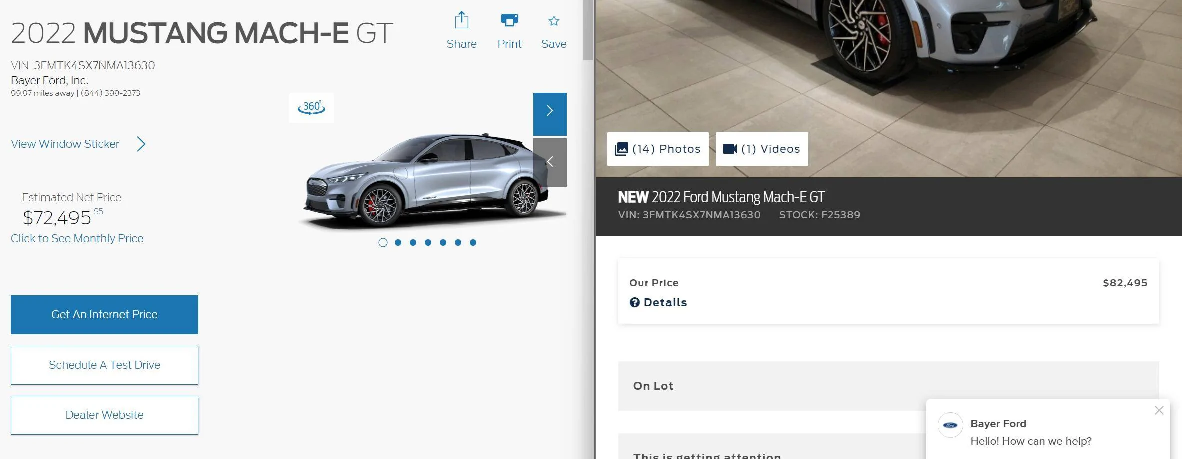Screen dimensions: 1182x459
Task: Open the (14) Photos gallery button
Action: click(658, 149)
